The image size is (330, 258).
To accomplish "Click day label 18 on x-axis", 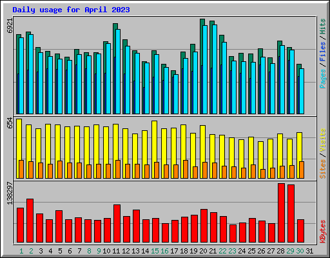I will pyautogui.click(x=184, y=251).
